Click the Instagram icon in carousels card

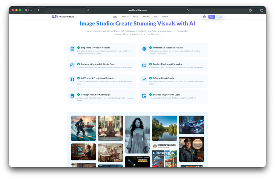(x=72, y=65)
